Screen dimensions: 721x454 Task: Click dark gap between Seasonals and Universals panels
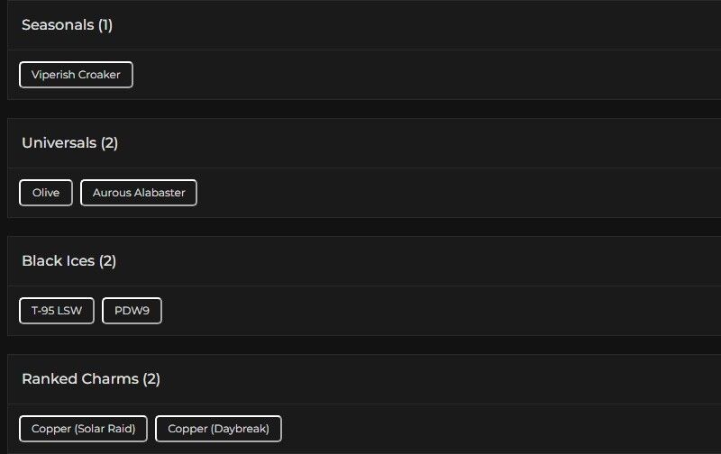click(360, 109)
